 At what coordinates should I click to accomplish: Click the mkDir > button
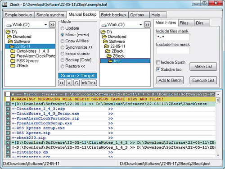click(x=89, y=83)
